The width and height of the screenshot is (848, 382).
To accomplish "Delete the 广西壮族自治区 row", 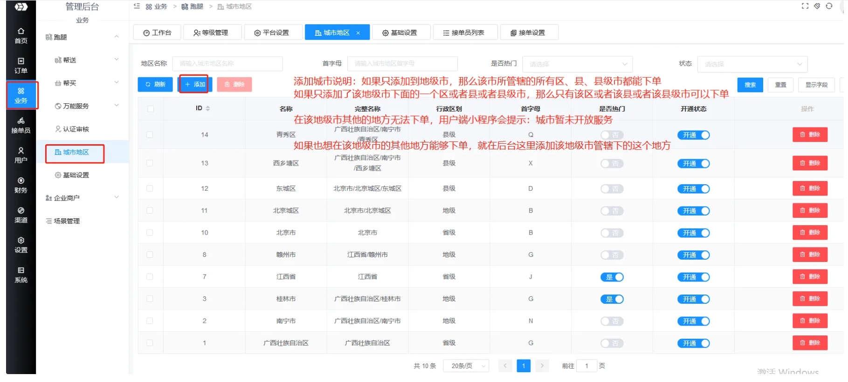I will [810, 343].
